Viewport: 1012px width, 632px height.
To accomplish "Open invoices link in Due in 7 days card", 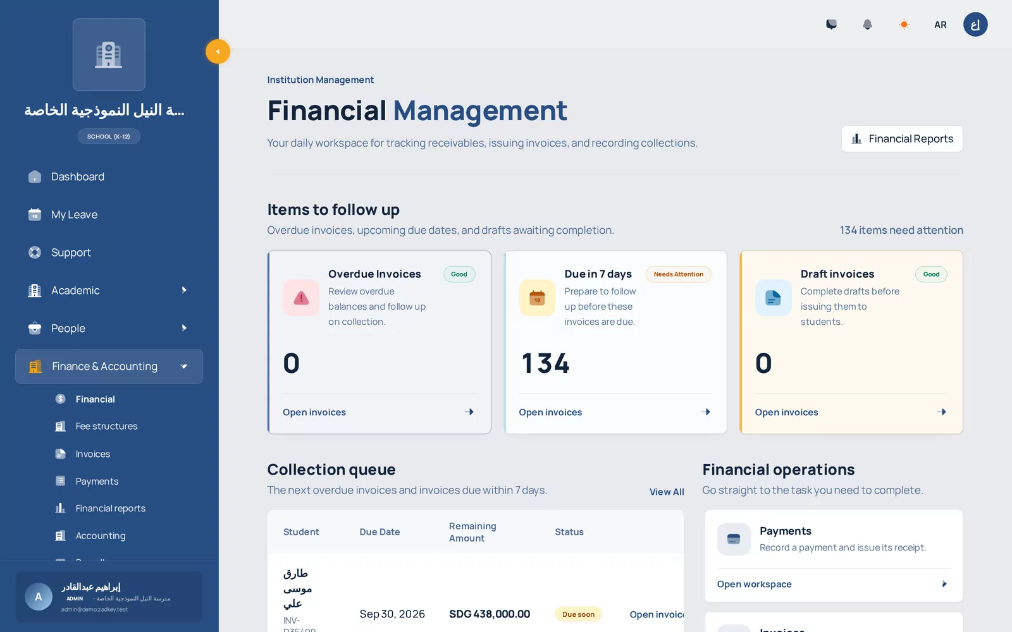I will pyautogui.click(x=550, y=413).
